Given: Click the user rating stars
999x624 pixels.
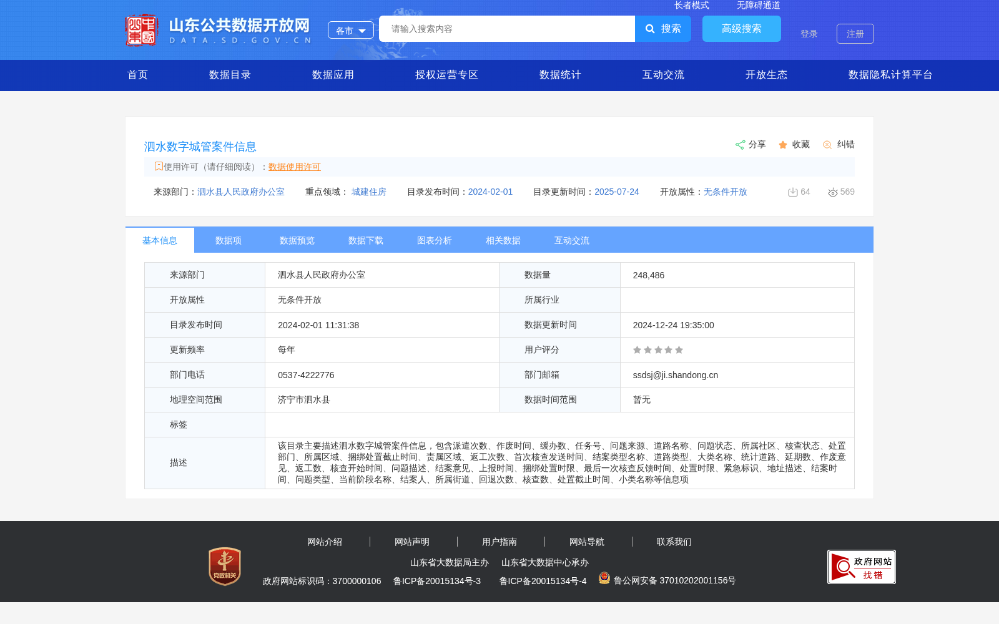Looking at the screenshot, I should pyautogui.click(x=658, y=350).
